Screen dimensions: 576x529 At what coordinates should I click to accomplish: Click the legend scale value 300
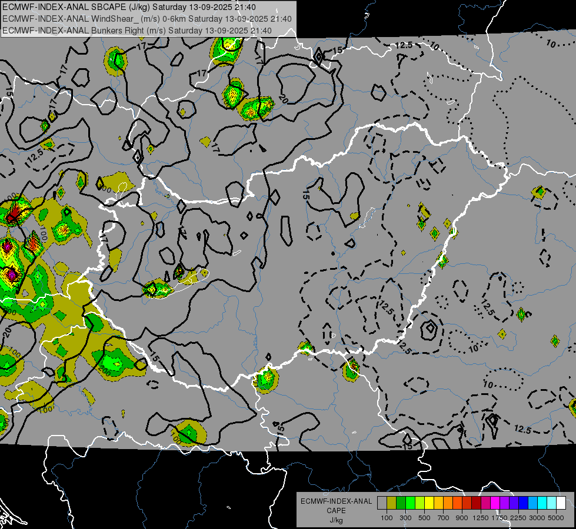(x=405, y=518)
